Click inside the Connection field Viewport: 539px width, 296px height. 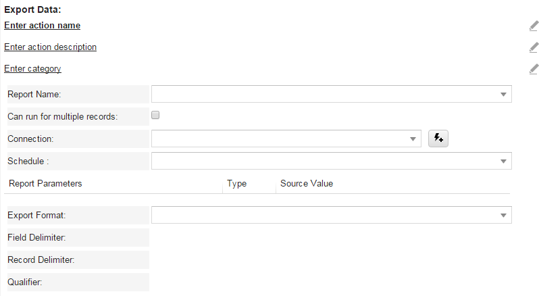[280, 139]
